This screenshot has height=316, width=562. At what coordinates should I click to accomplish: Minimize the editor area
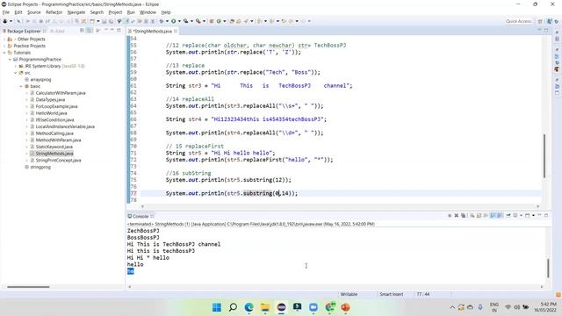[x=539, y=31]
